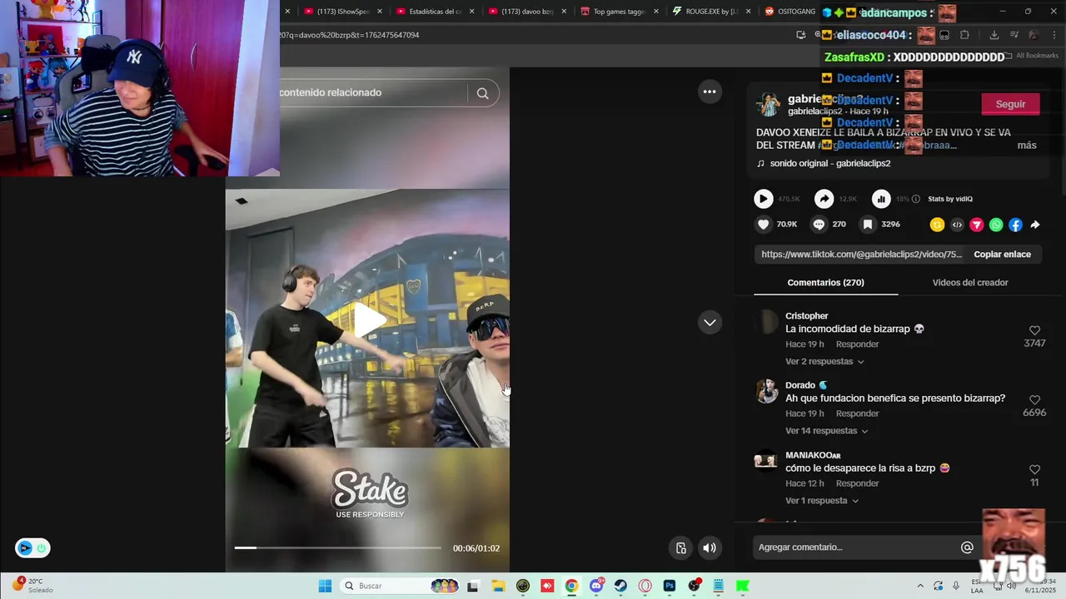Switch to OSITOGANG browser tab
The height and width of the screenshot is (599, 1066).
point(790,12)
